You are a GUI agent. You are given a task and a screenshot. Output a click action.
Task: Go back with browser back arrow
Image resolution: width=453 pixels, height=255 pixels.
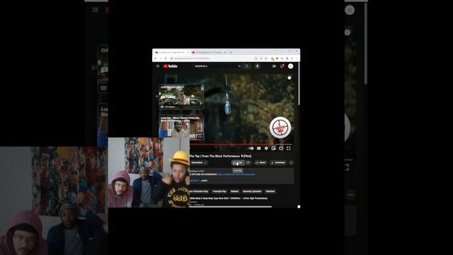pyautogui.click(x=156, y=58)
